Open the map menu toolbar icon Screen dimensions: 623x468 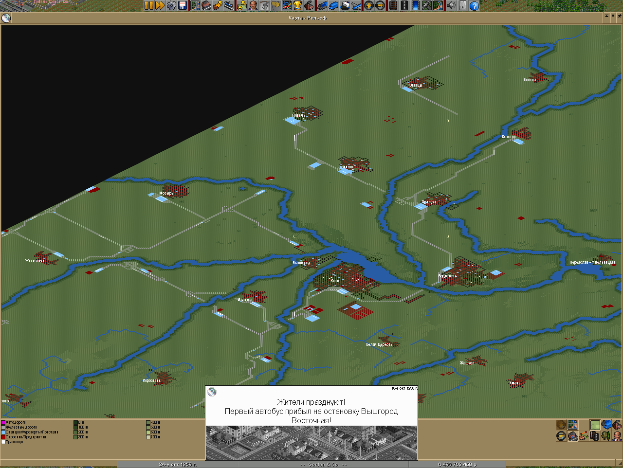(x=195, y=5)
